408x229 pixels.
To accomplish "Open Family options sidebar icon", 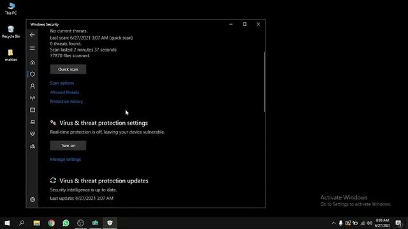I will (33, 146).
